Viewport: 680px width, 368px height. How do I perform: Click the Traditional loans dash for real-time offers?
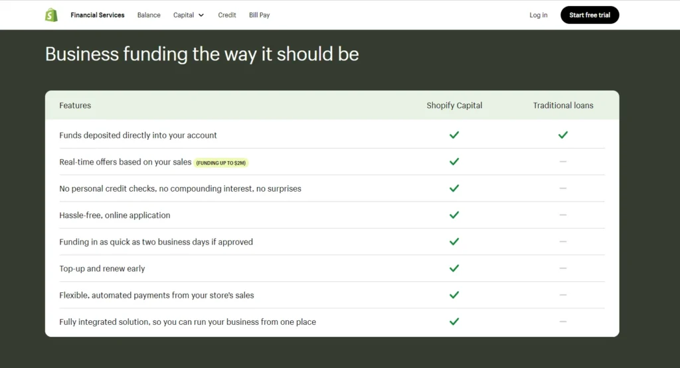coord(563,162)
